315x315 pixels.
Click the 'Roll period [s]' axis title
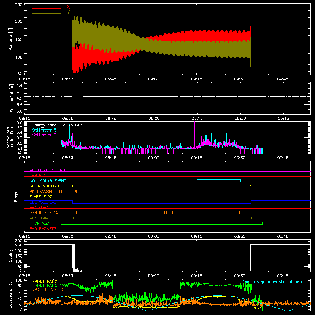tap(12, 98)
